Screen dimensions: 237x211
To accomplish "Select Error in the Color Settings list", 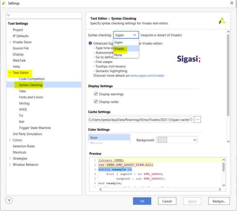I will (x=94, y=138).
